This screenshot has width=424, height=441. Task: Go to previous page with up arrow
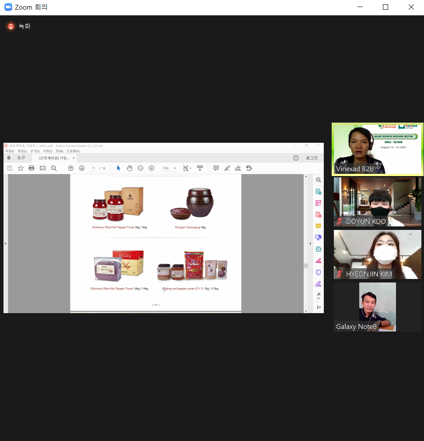71,168
